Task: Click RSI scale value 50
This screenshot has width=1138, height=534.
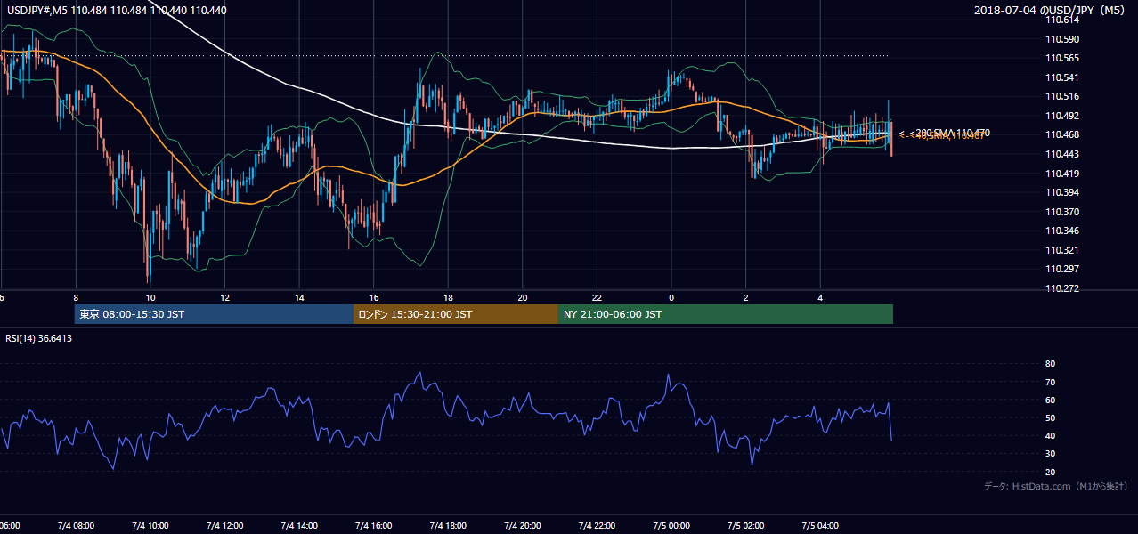Action: pyautogui.click(x=1050, y=417)
